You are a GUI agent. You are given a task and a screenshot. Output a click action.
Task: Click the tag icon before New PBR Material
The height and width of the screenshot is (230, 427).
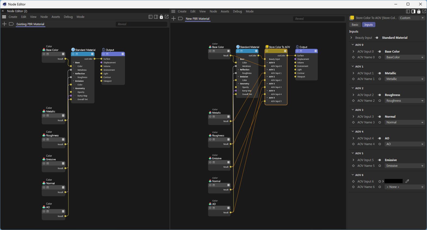pyautogui.click(x=180, y=19)
